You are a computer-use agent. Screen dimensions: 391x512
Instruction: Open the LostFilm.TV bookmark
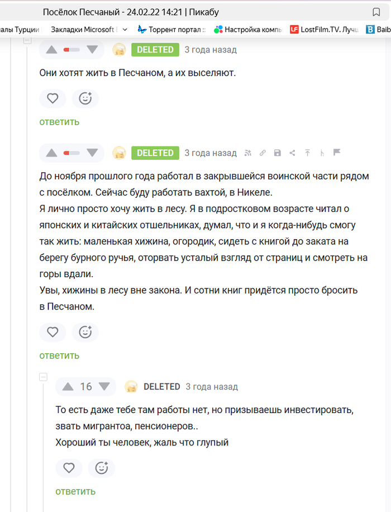pyautogui.click(x=325, y=30)
